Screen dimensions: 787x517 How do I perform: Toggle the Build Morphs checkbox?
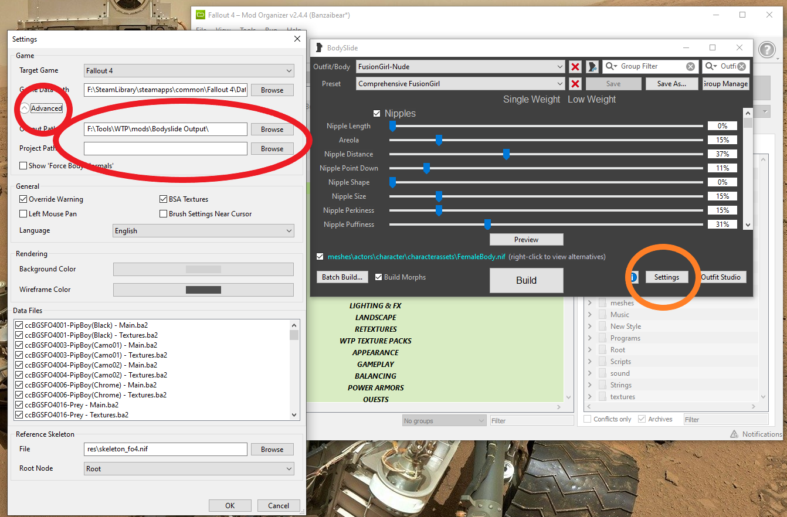pos(379,277)
